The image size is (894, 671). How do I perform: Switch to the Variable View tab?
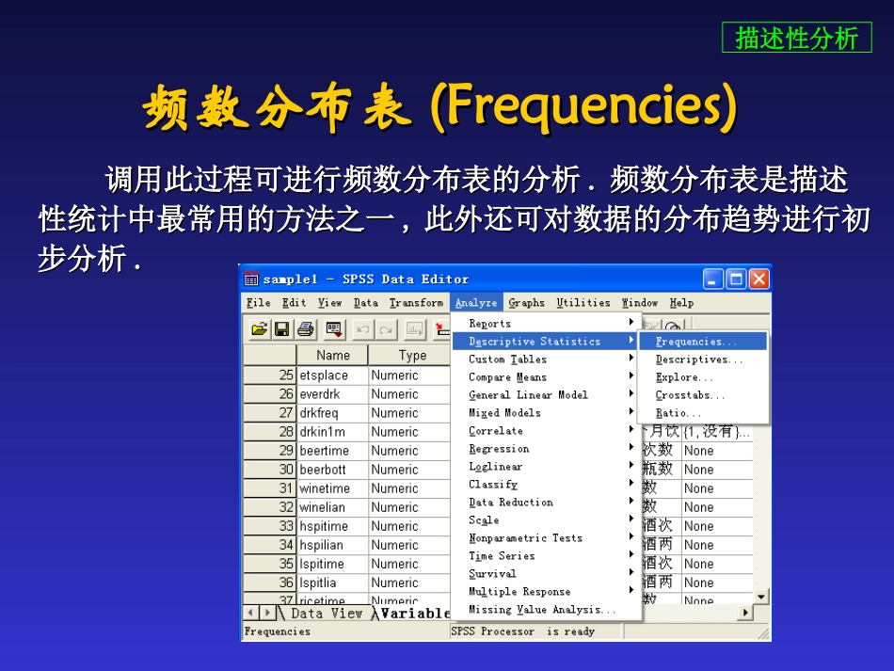pyautogui.click(x=415, y=614)
